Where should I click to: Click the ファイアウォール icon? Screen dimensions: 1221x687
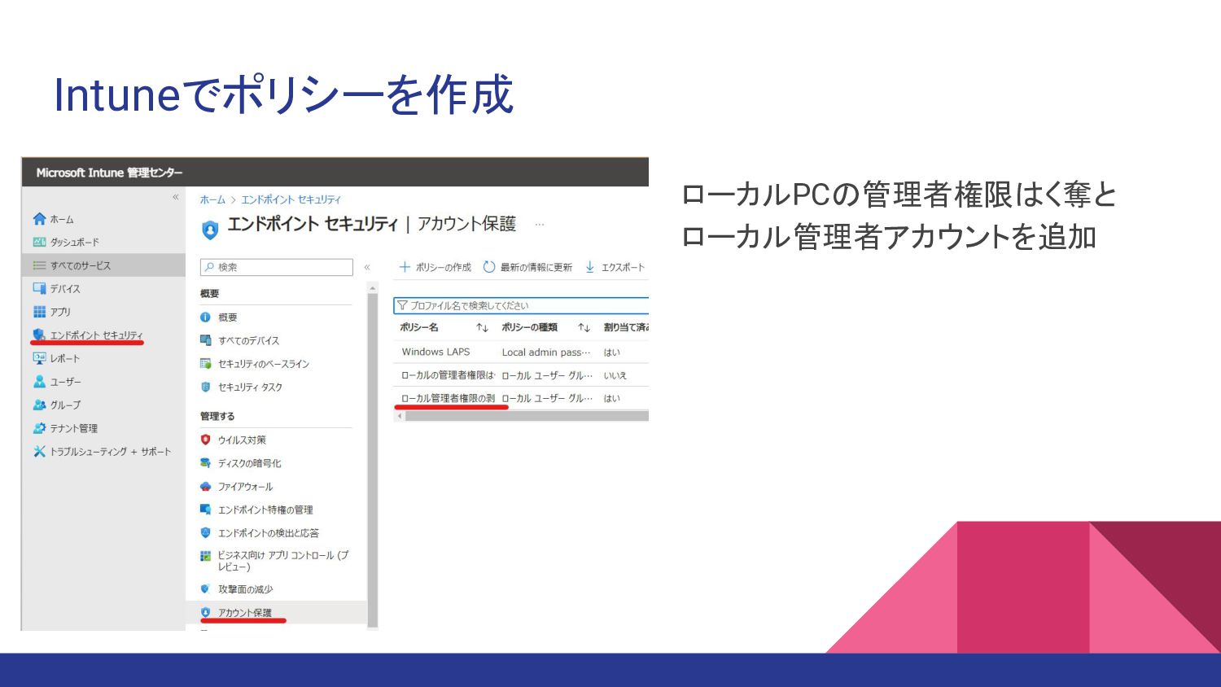coord(206,486)
